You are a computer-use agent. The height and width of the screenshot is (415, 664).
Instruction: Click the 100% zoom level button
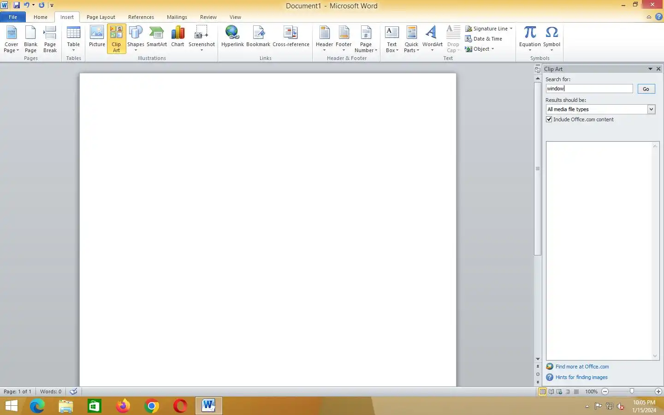[x=591, y=391]
